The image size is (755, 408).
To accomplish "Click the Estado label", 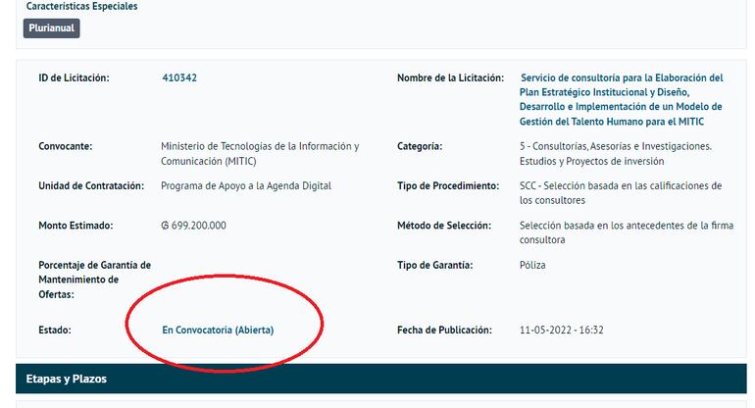I will (55, 331).
